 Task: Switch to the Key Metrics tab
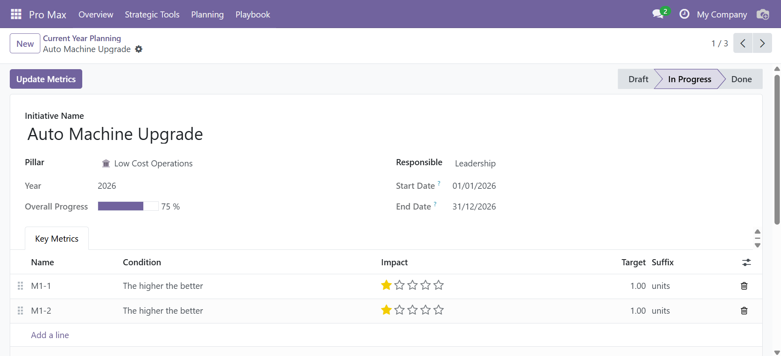(57, 239)
